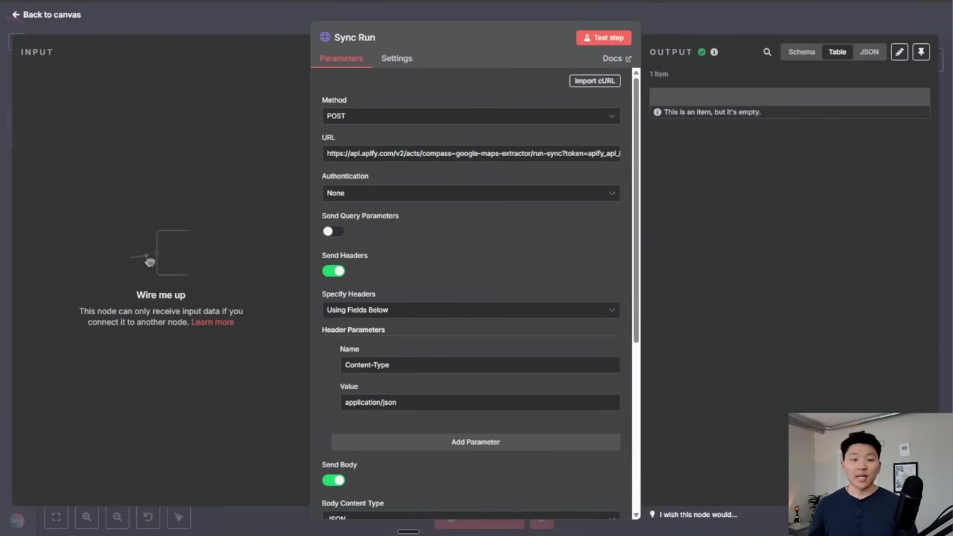Click the edit output pencil icon
Image resolution: width=953 pixels, height=536 pixels.
[x=899, y=52]
